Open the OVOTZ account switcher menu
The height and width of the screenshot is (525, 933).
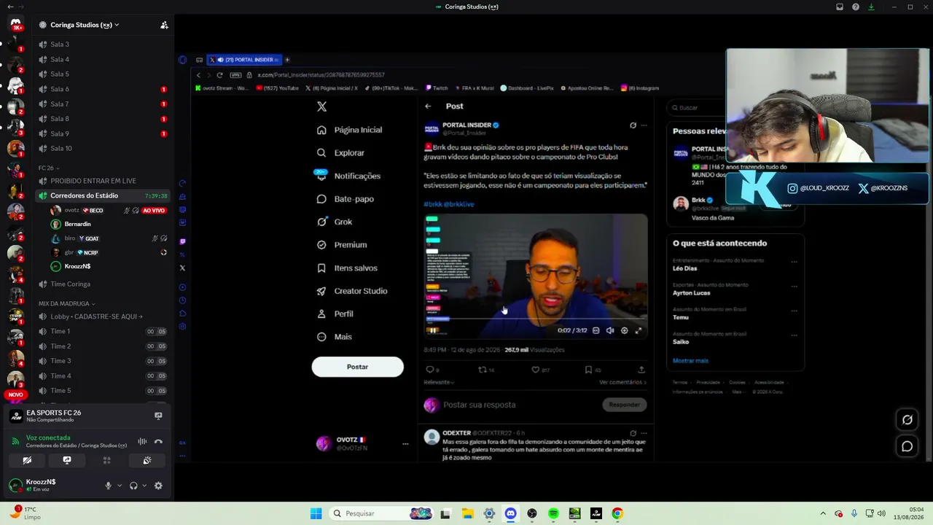pos(405,443)
